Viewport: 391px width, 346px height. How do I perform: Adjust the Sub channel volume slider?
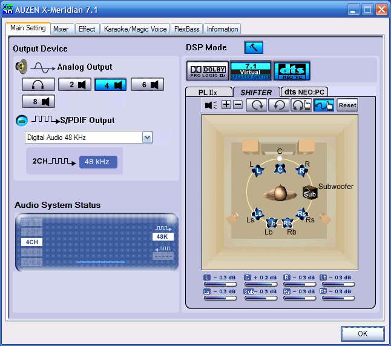[261, 298]
